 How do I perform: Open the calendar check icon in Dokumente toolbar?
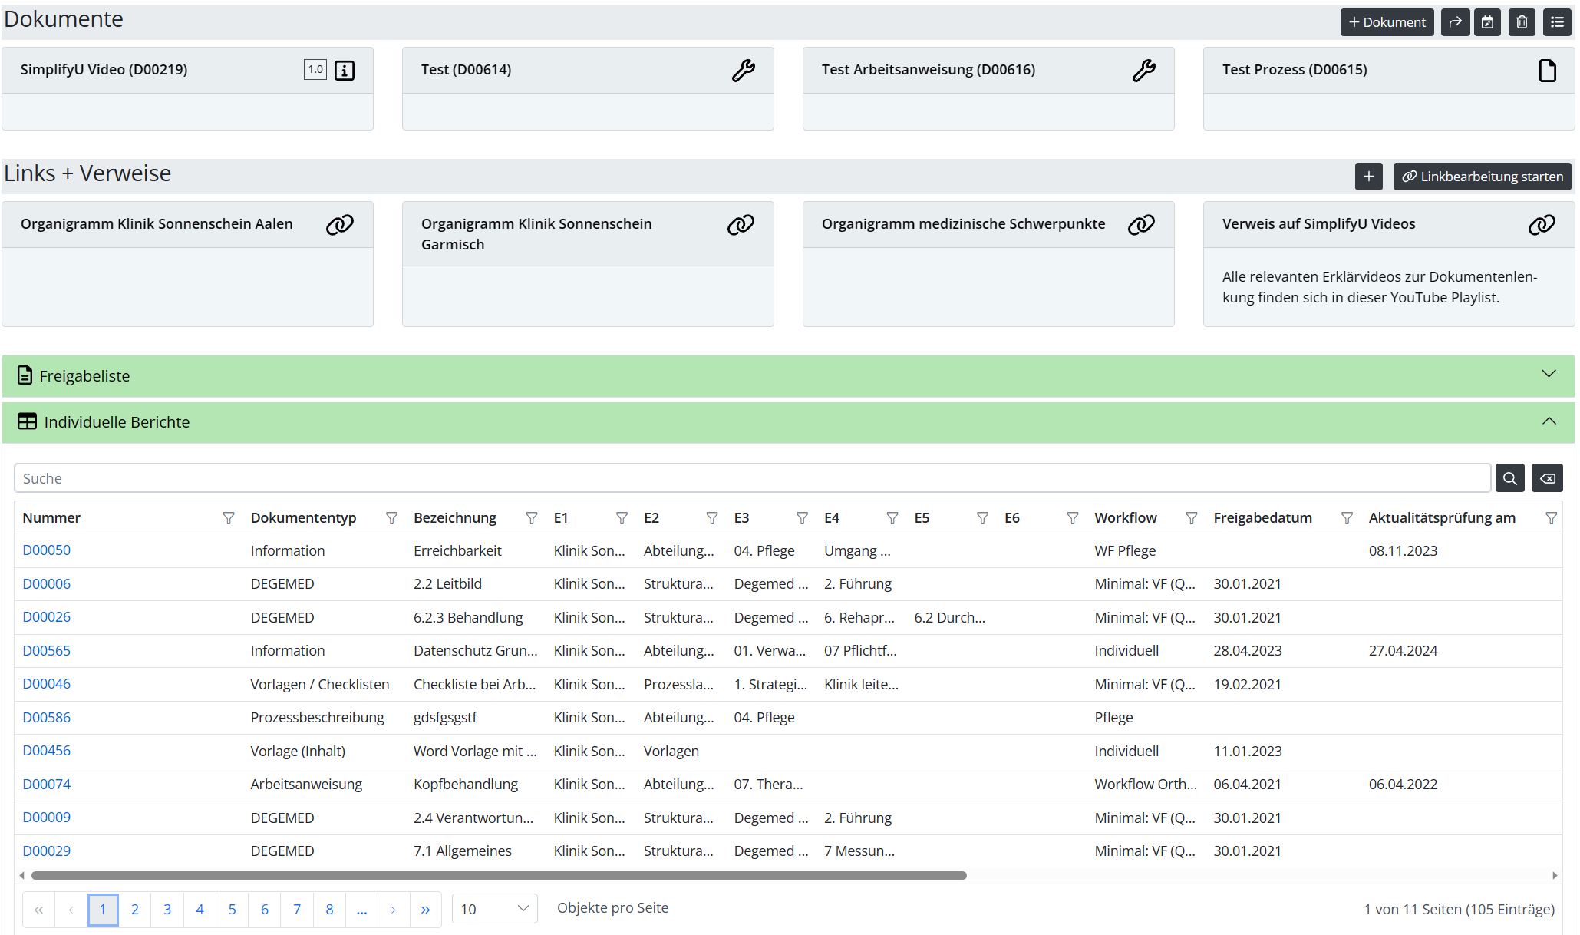pos(1487,22)
